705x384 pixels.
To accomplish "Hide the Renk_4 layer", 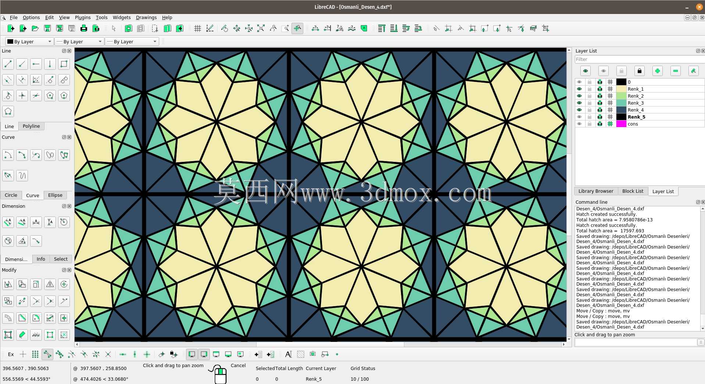I will pos(579,110).
